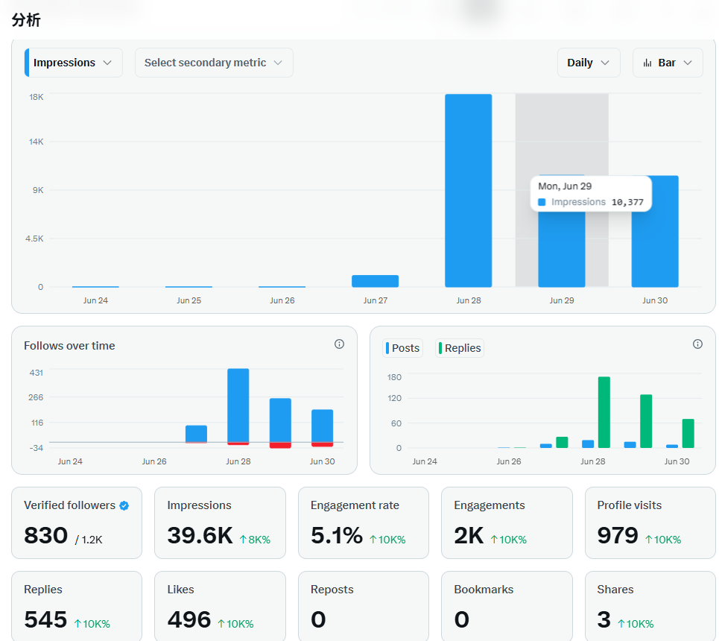Click the 'Mon, Jun 29' tooltip date
719x641 pixels.
(x=565, y=186)
